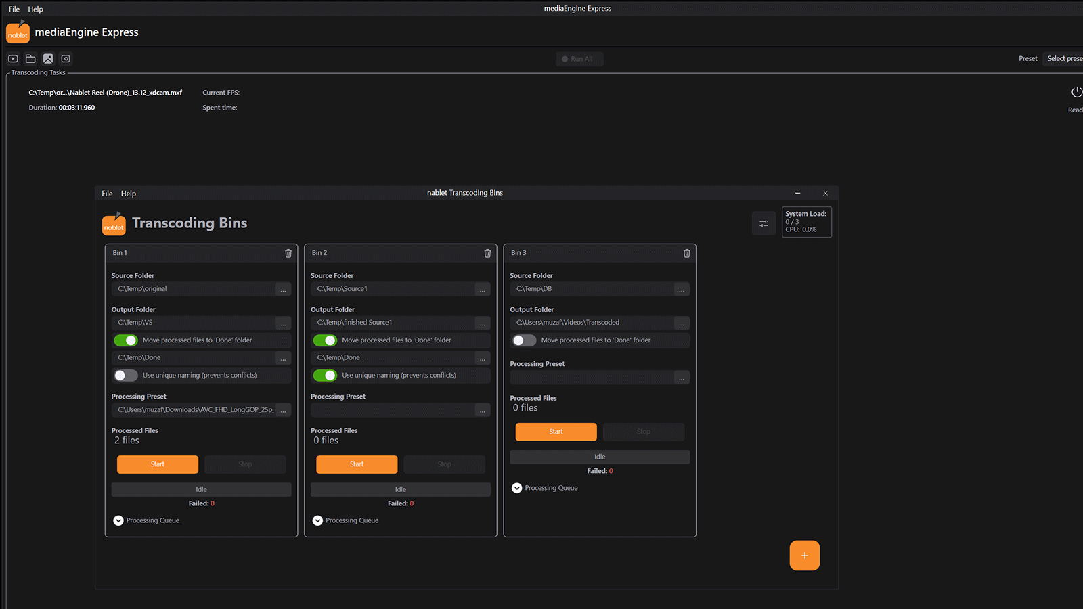Browse for Bin 2 processing preset

point(483,410)
